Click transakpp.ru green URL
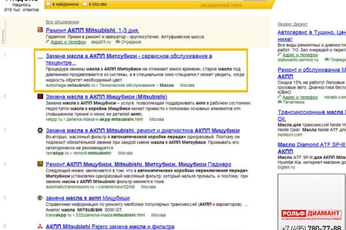This screenshot has width=346, height=230. tap(95, 215)
